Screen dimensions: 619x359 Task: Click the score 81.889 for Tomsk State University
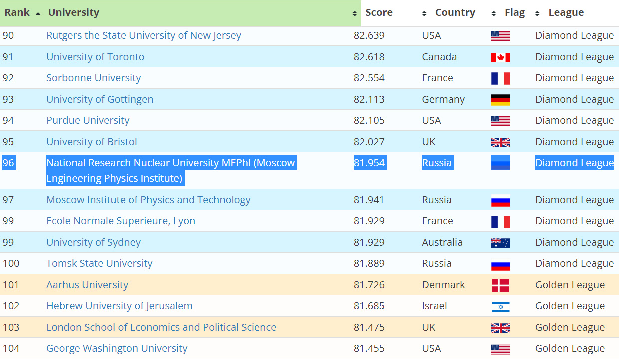[369, 263]
